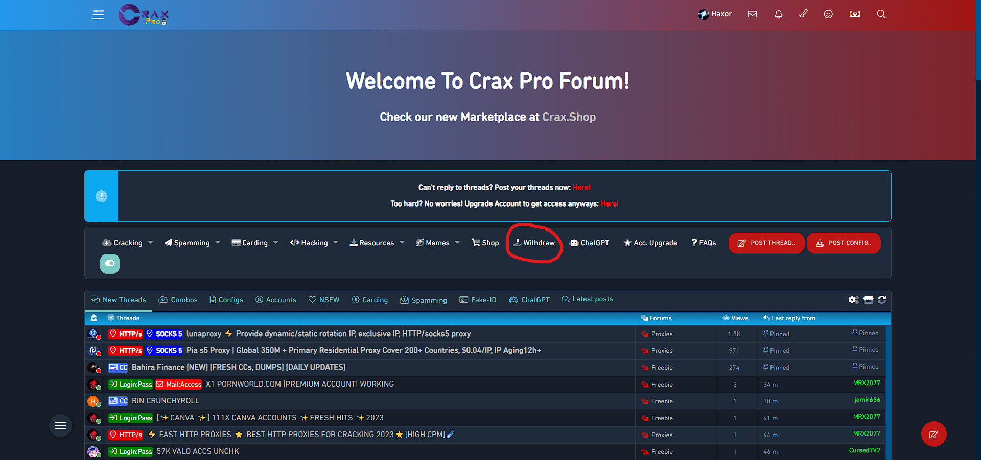Switch to the Latest posts tab

(587, 299)
